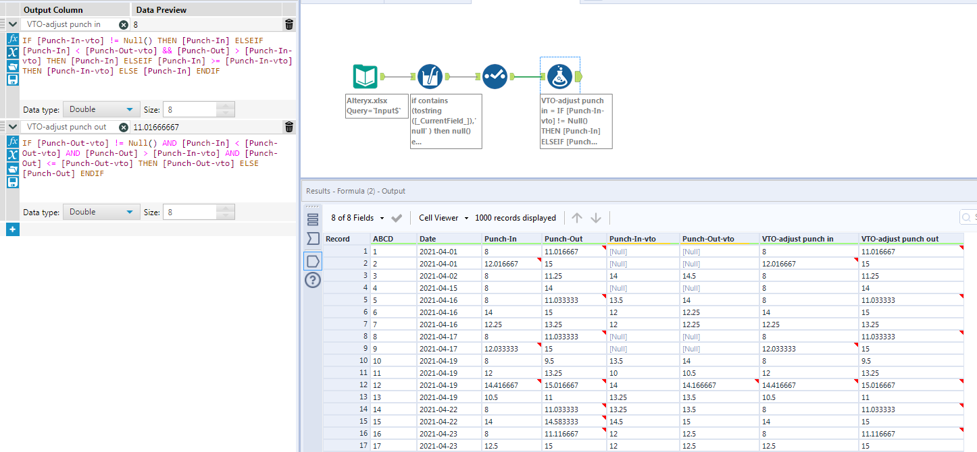Click the question mark help icon in Results pane

pos(312,280)
